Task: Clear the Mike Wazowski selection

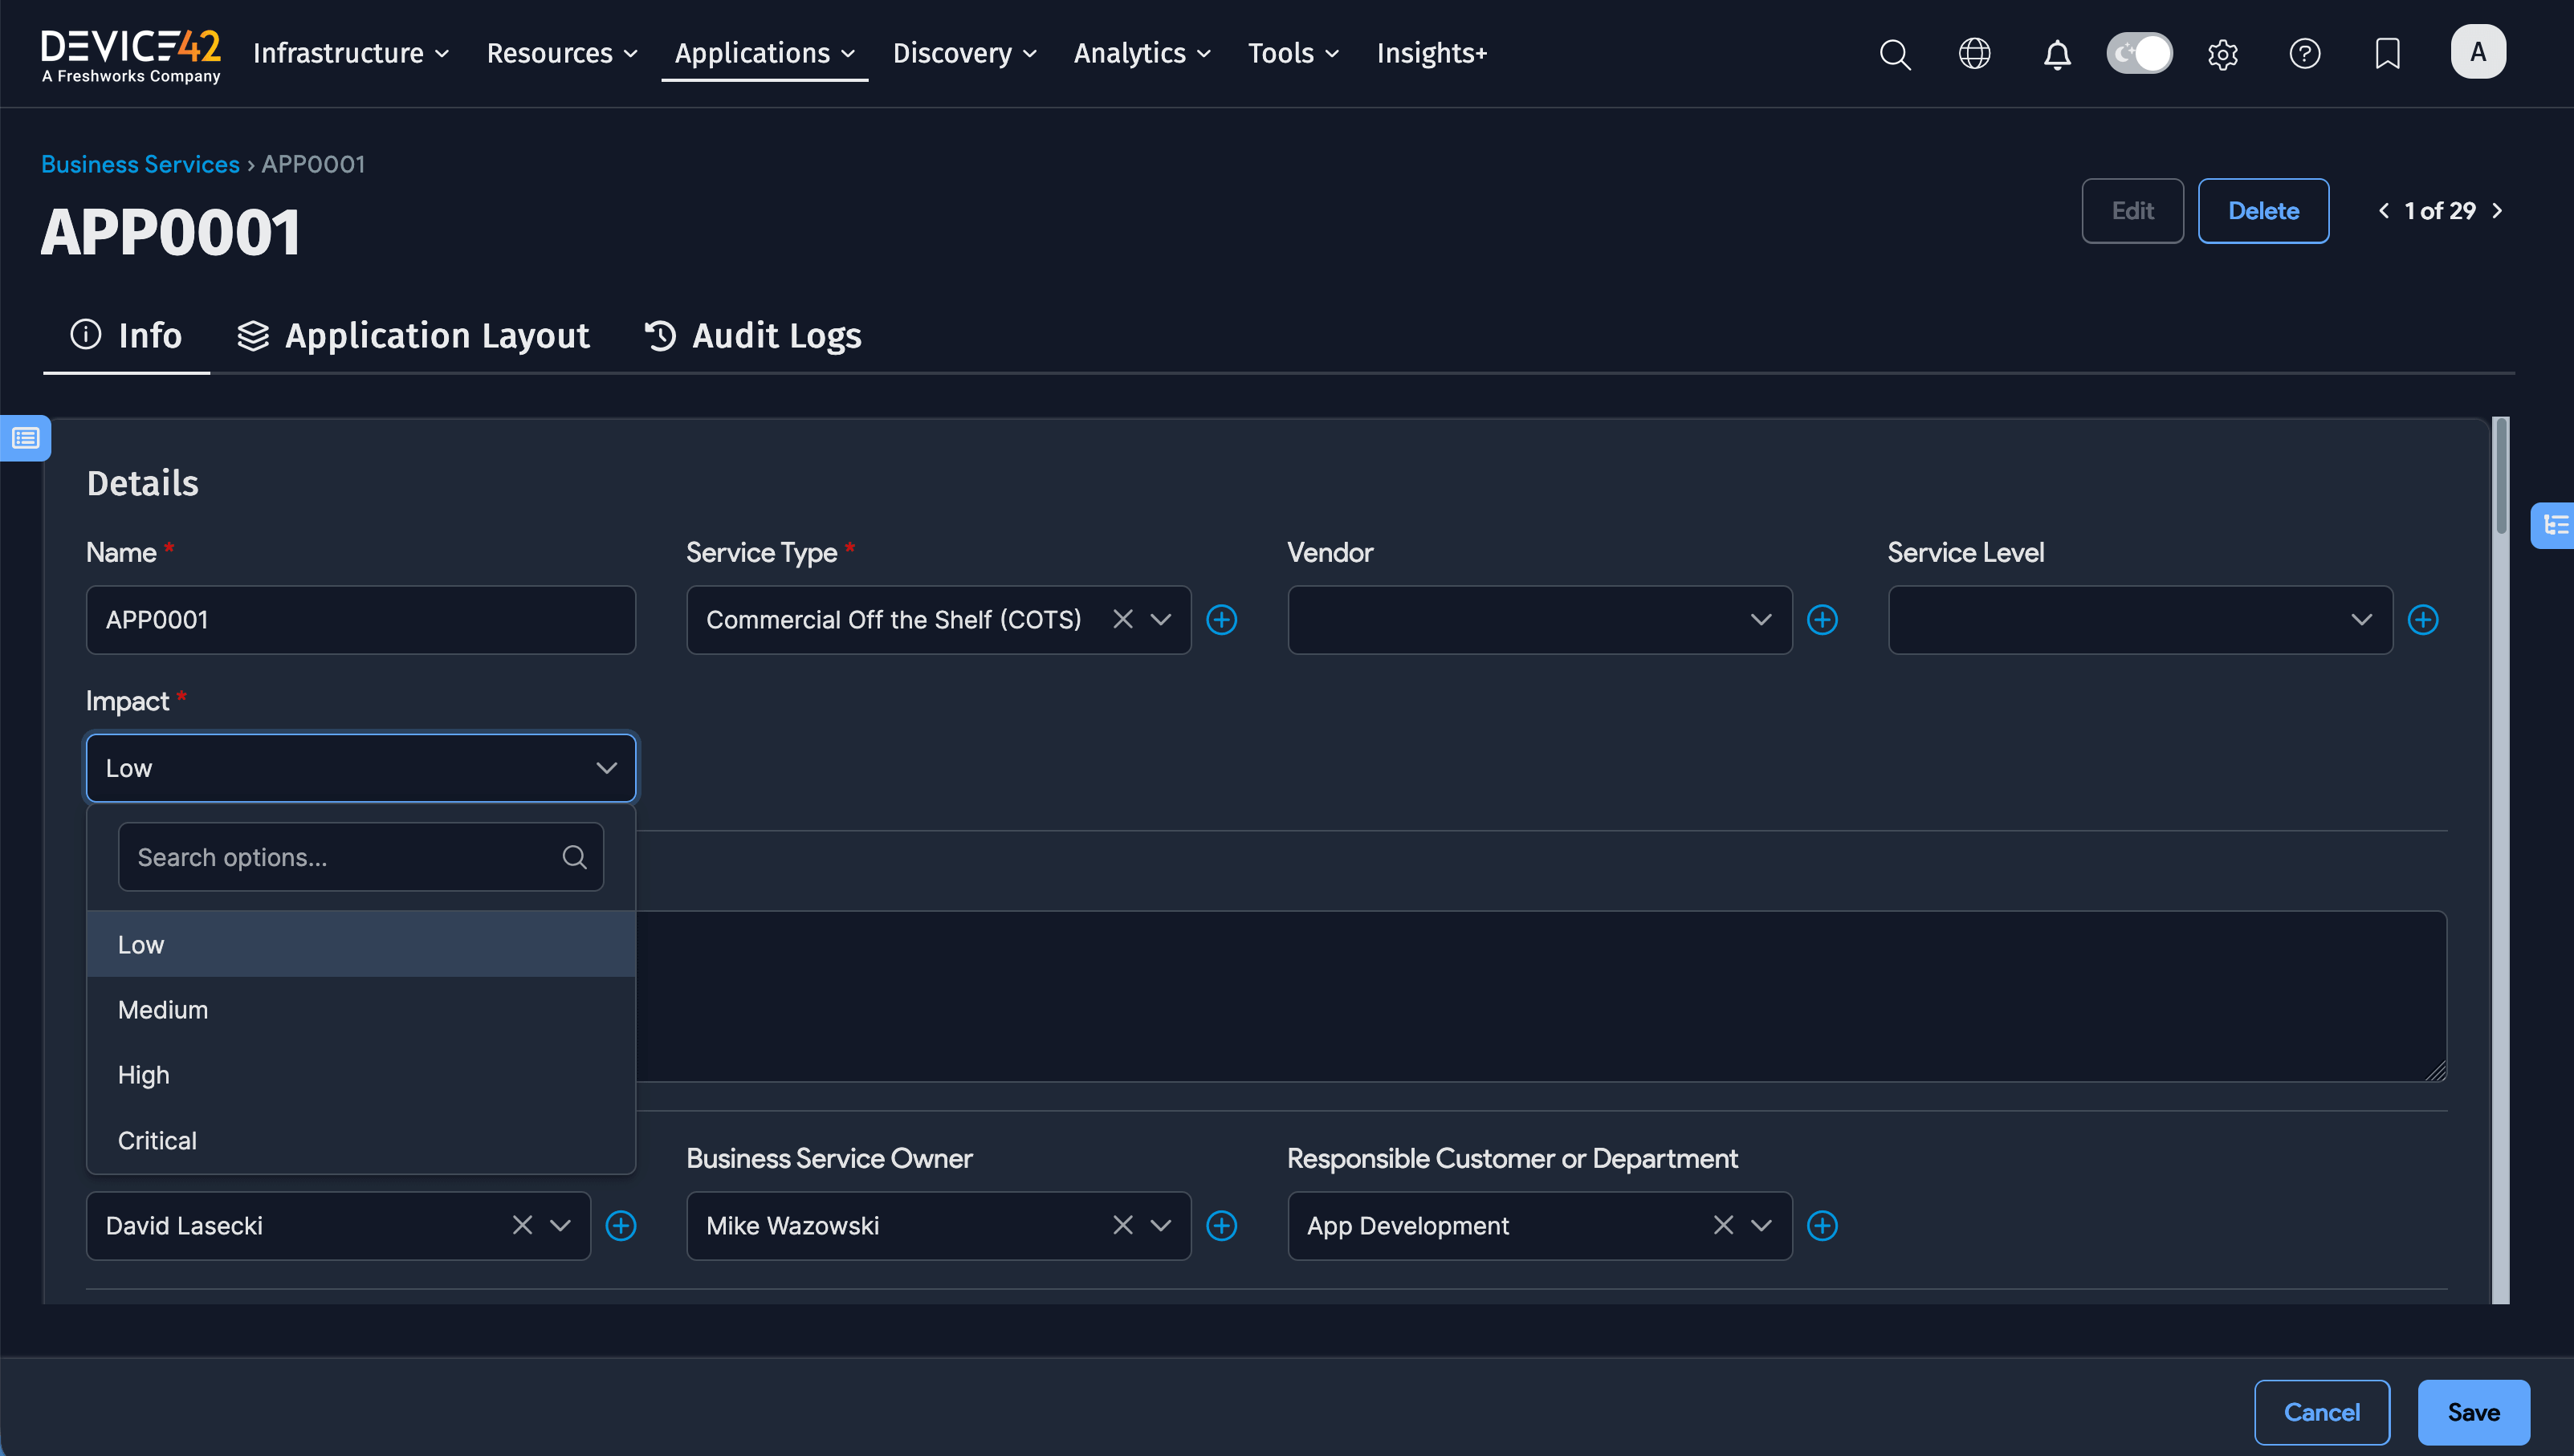Action: click(1123, 1226)
